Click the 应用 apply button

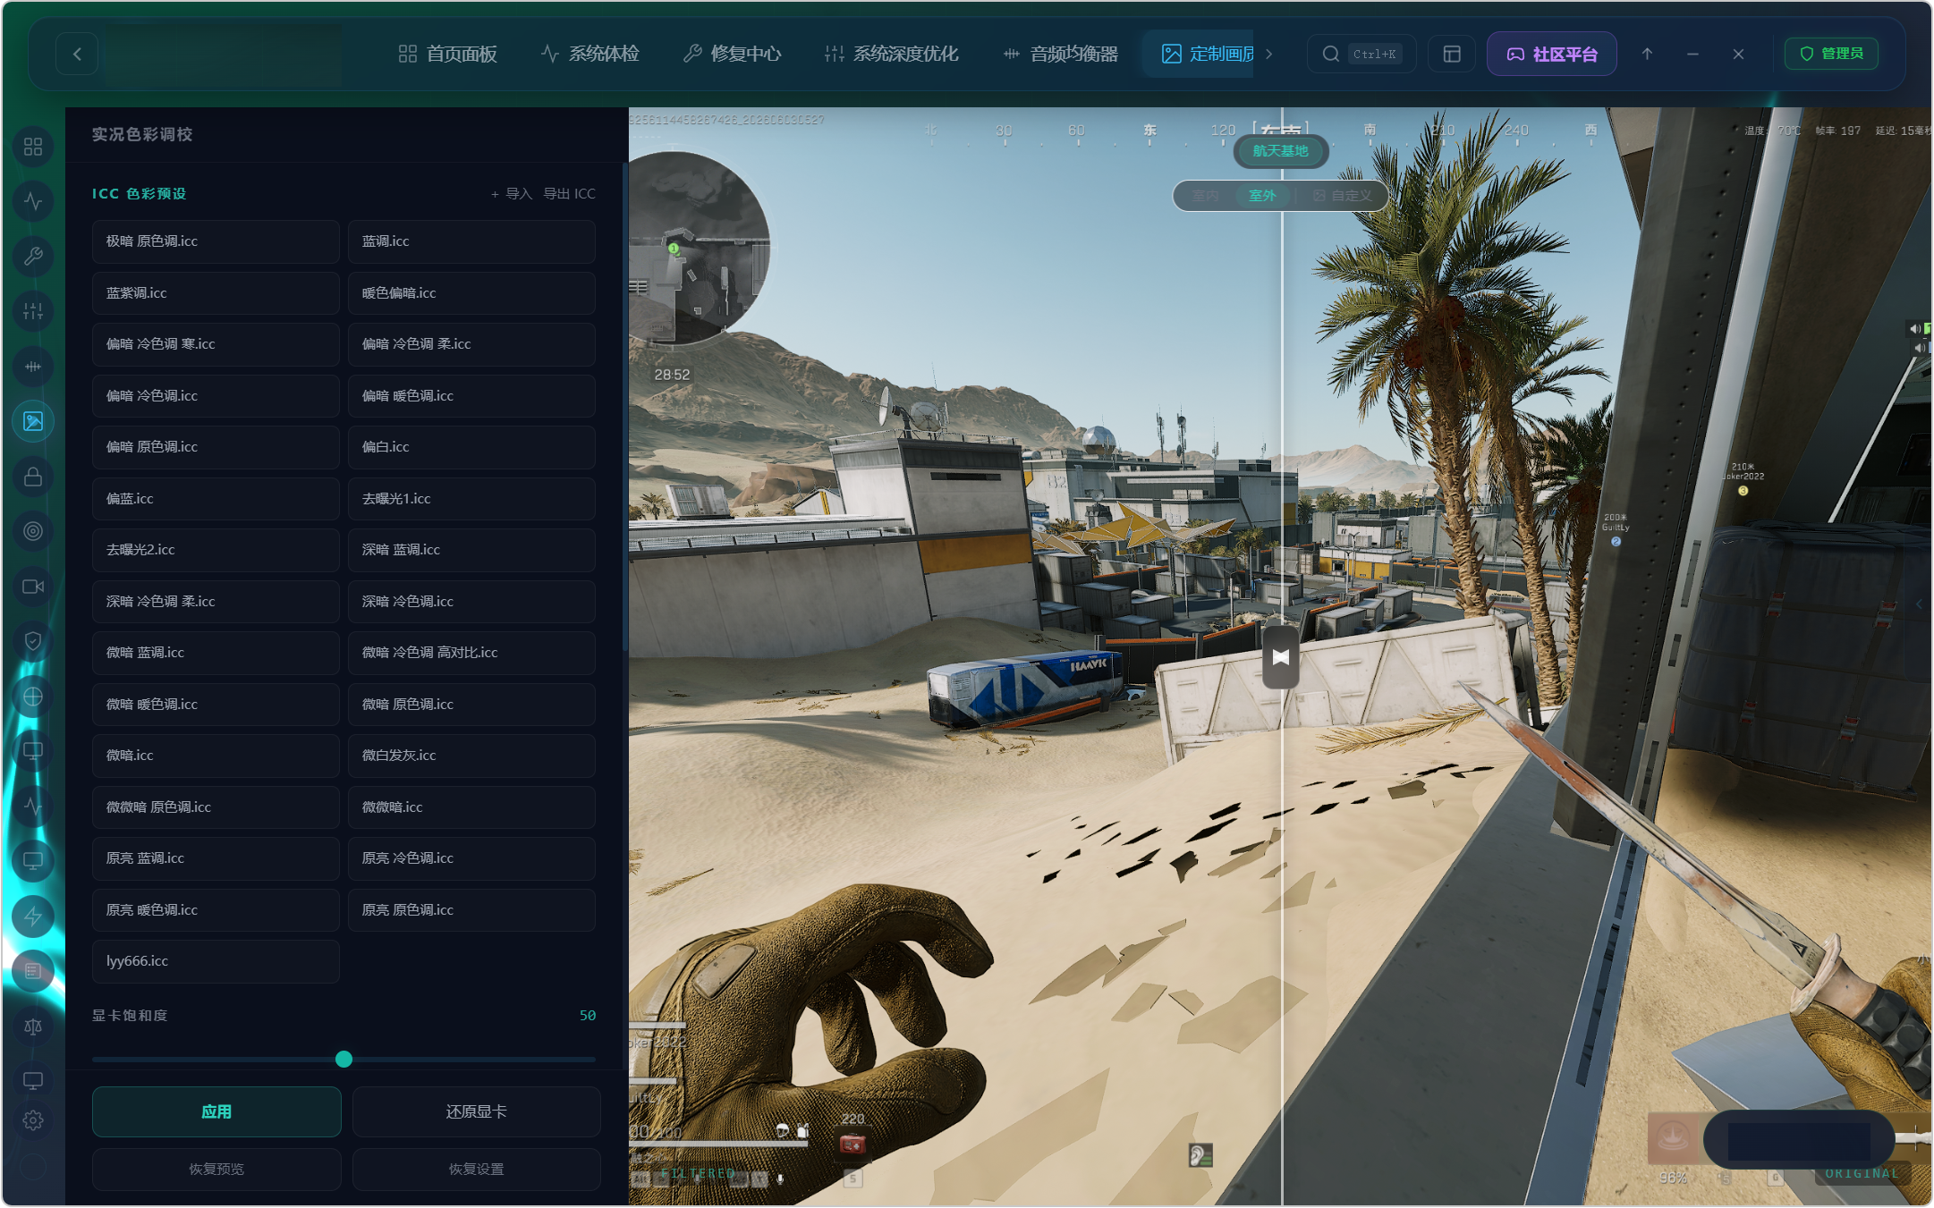(x=216, y=1111)
